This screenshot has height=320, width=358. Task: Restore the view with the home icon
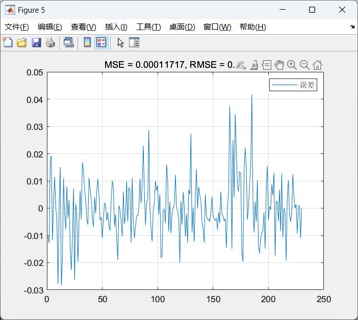(x=317, y=65)
